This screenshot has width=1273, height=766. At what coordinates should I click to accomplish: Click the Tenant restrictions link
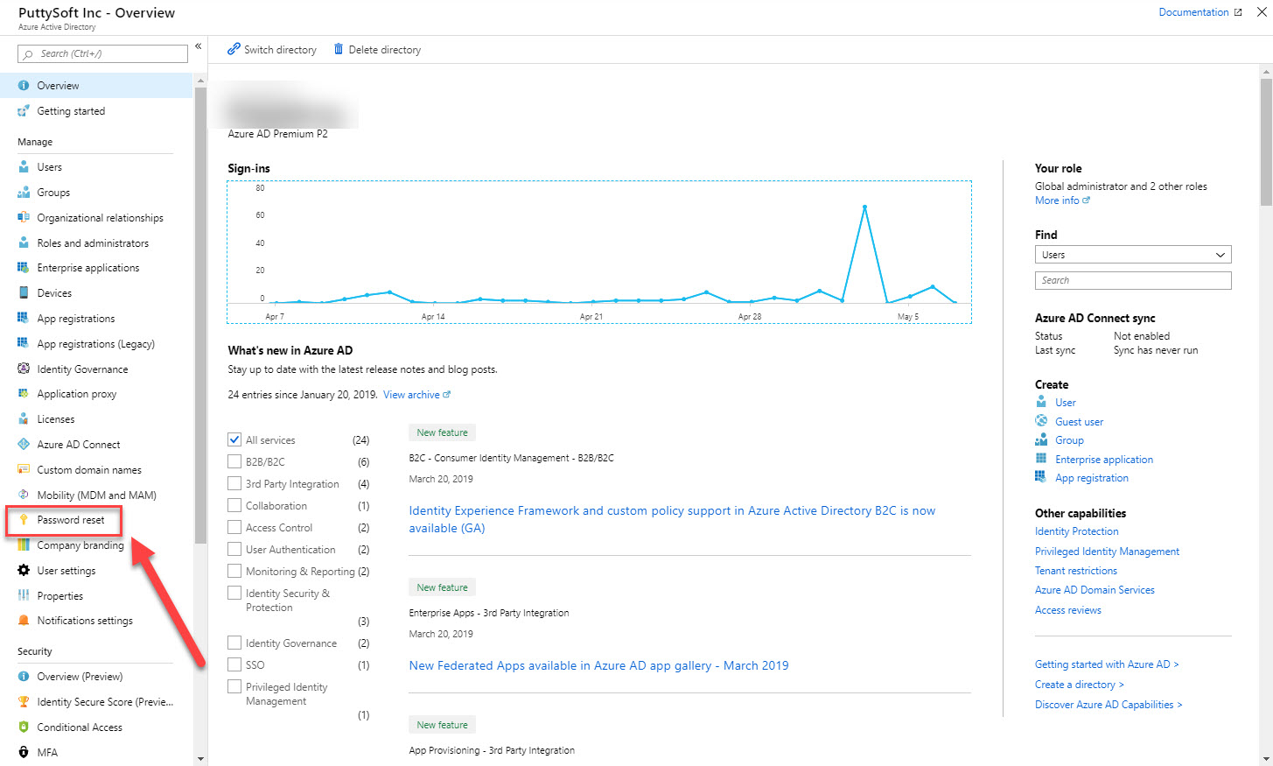click(1076, 571)
